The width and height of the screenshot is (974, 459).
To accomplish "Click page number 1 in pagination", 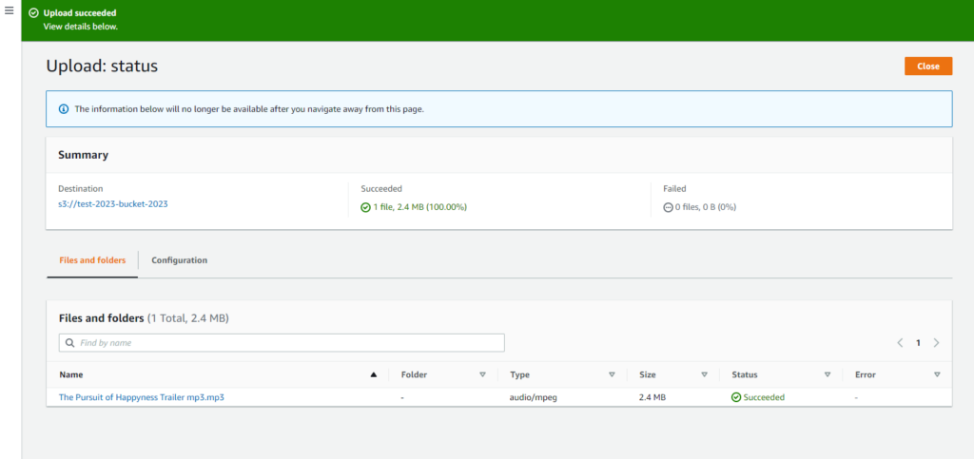I will tap(918, 342).
